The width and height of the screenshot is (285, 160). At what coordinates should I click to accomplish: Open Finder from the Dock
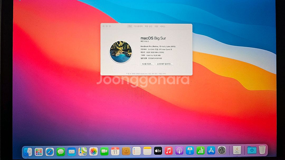coord(28,152)
